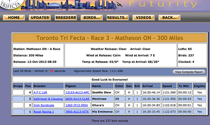
Task: Open pigeon 13153-AU13-APC details
Action: (x=77, y=92)
